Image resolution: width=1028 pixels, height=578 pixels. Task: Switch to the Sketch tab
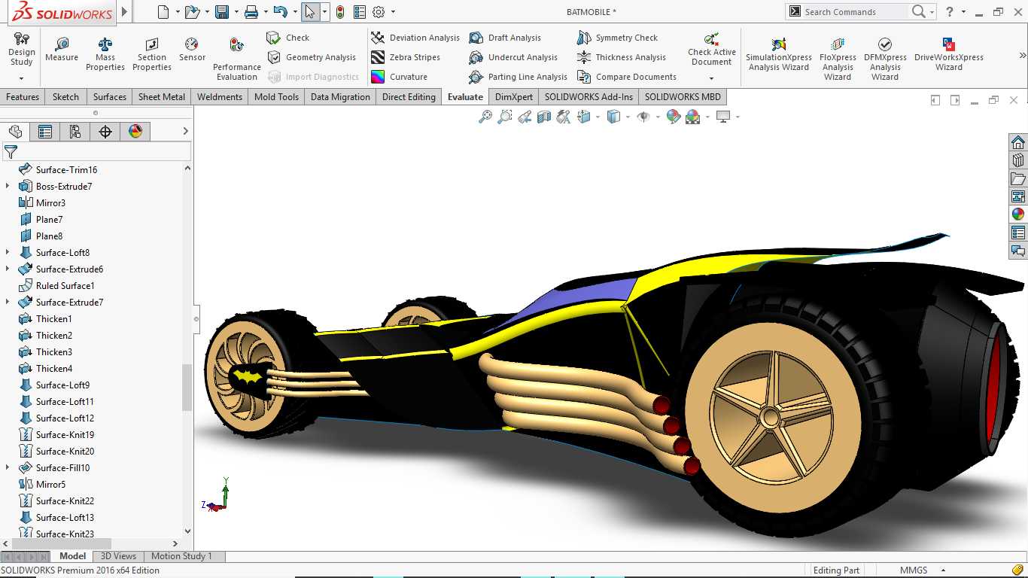click(65, 97)
